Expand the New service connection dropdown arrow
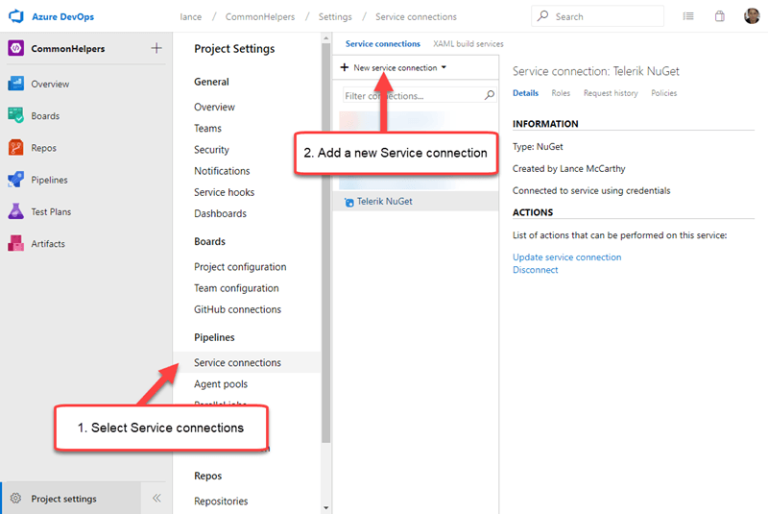 point(444,67)
